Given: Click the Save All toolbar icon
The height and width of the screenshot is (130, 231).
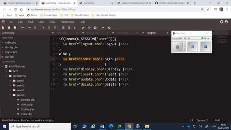Looking at the screenshot, I should coord(15,28).
